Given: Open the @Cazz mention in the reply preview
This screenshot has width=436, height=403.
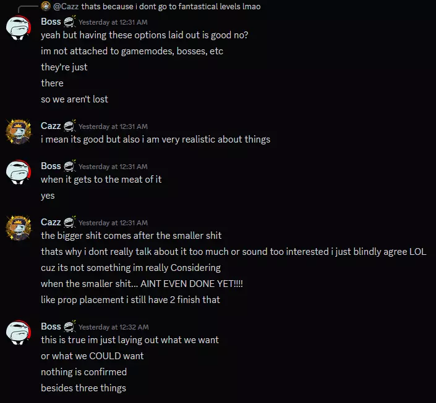Looking at the screenshot, I should click(x=66, y=6).
